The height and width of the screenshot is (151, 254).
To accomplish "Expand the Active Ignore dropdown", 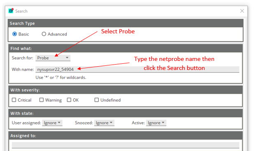I will tap(156, 123).
